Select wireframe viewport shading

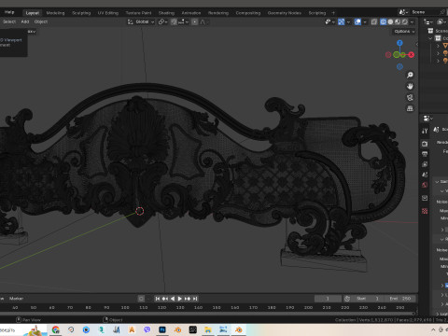[384, 21]
